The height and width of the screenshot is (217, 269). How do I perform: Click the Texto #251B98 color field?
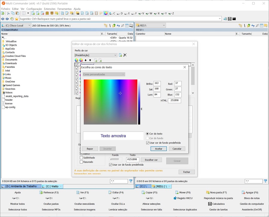133,160
